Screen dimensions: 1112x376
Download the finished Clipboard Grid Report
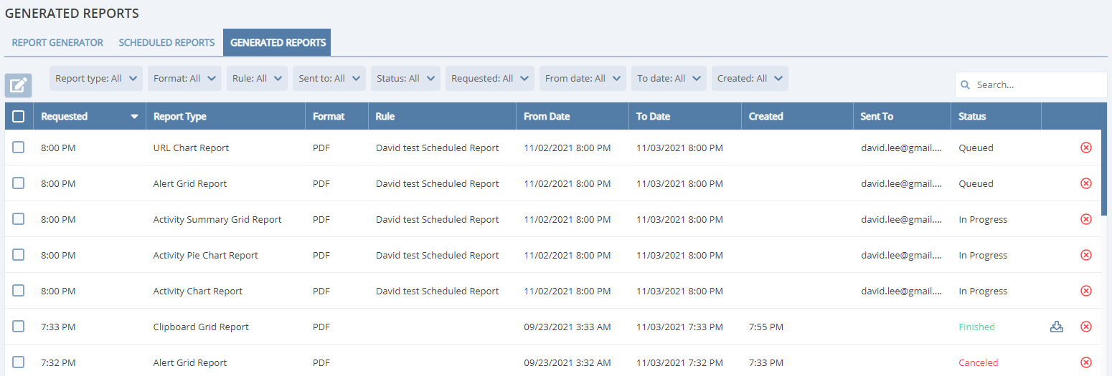click(x=1056, y=327)
